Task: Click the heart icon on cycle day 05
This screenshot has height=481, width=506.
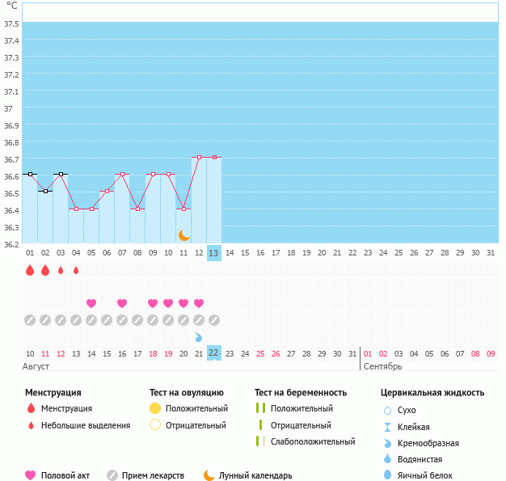Action: (x=91, y=303)
